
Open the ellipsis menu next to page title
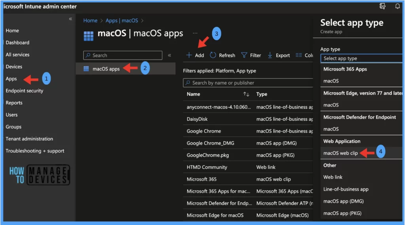click(x=195, y=33)
